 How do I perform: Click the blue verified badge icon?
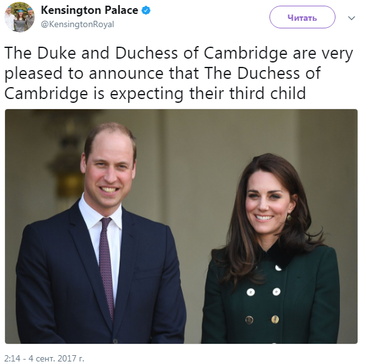[146, 10]
